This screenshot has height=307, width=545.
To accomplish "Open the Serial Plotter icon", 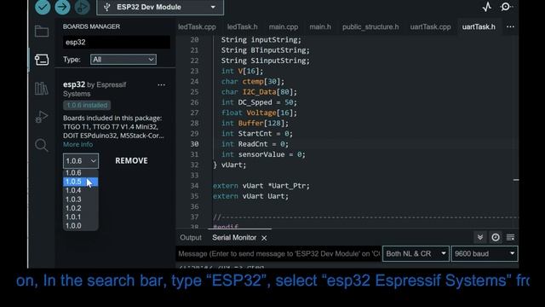I will 487,7.
